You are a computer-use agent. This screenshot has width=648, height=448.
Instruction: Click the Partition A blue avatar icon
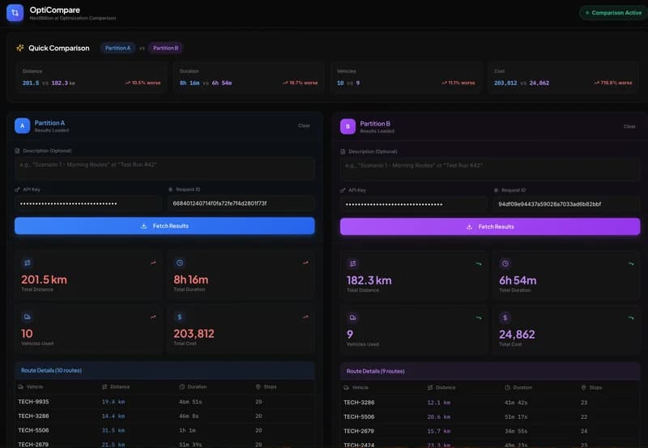[x=23, y=126]
